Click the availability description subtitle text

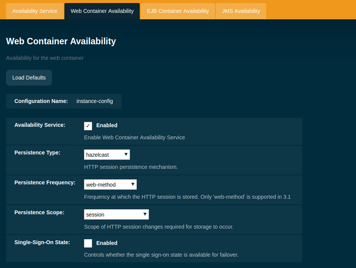click(x=45, y=58)
